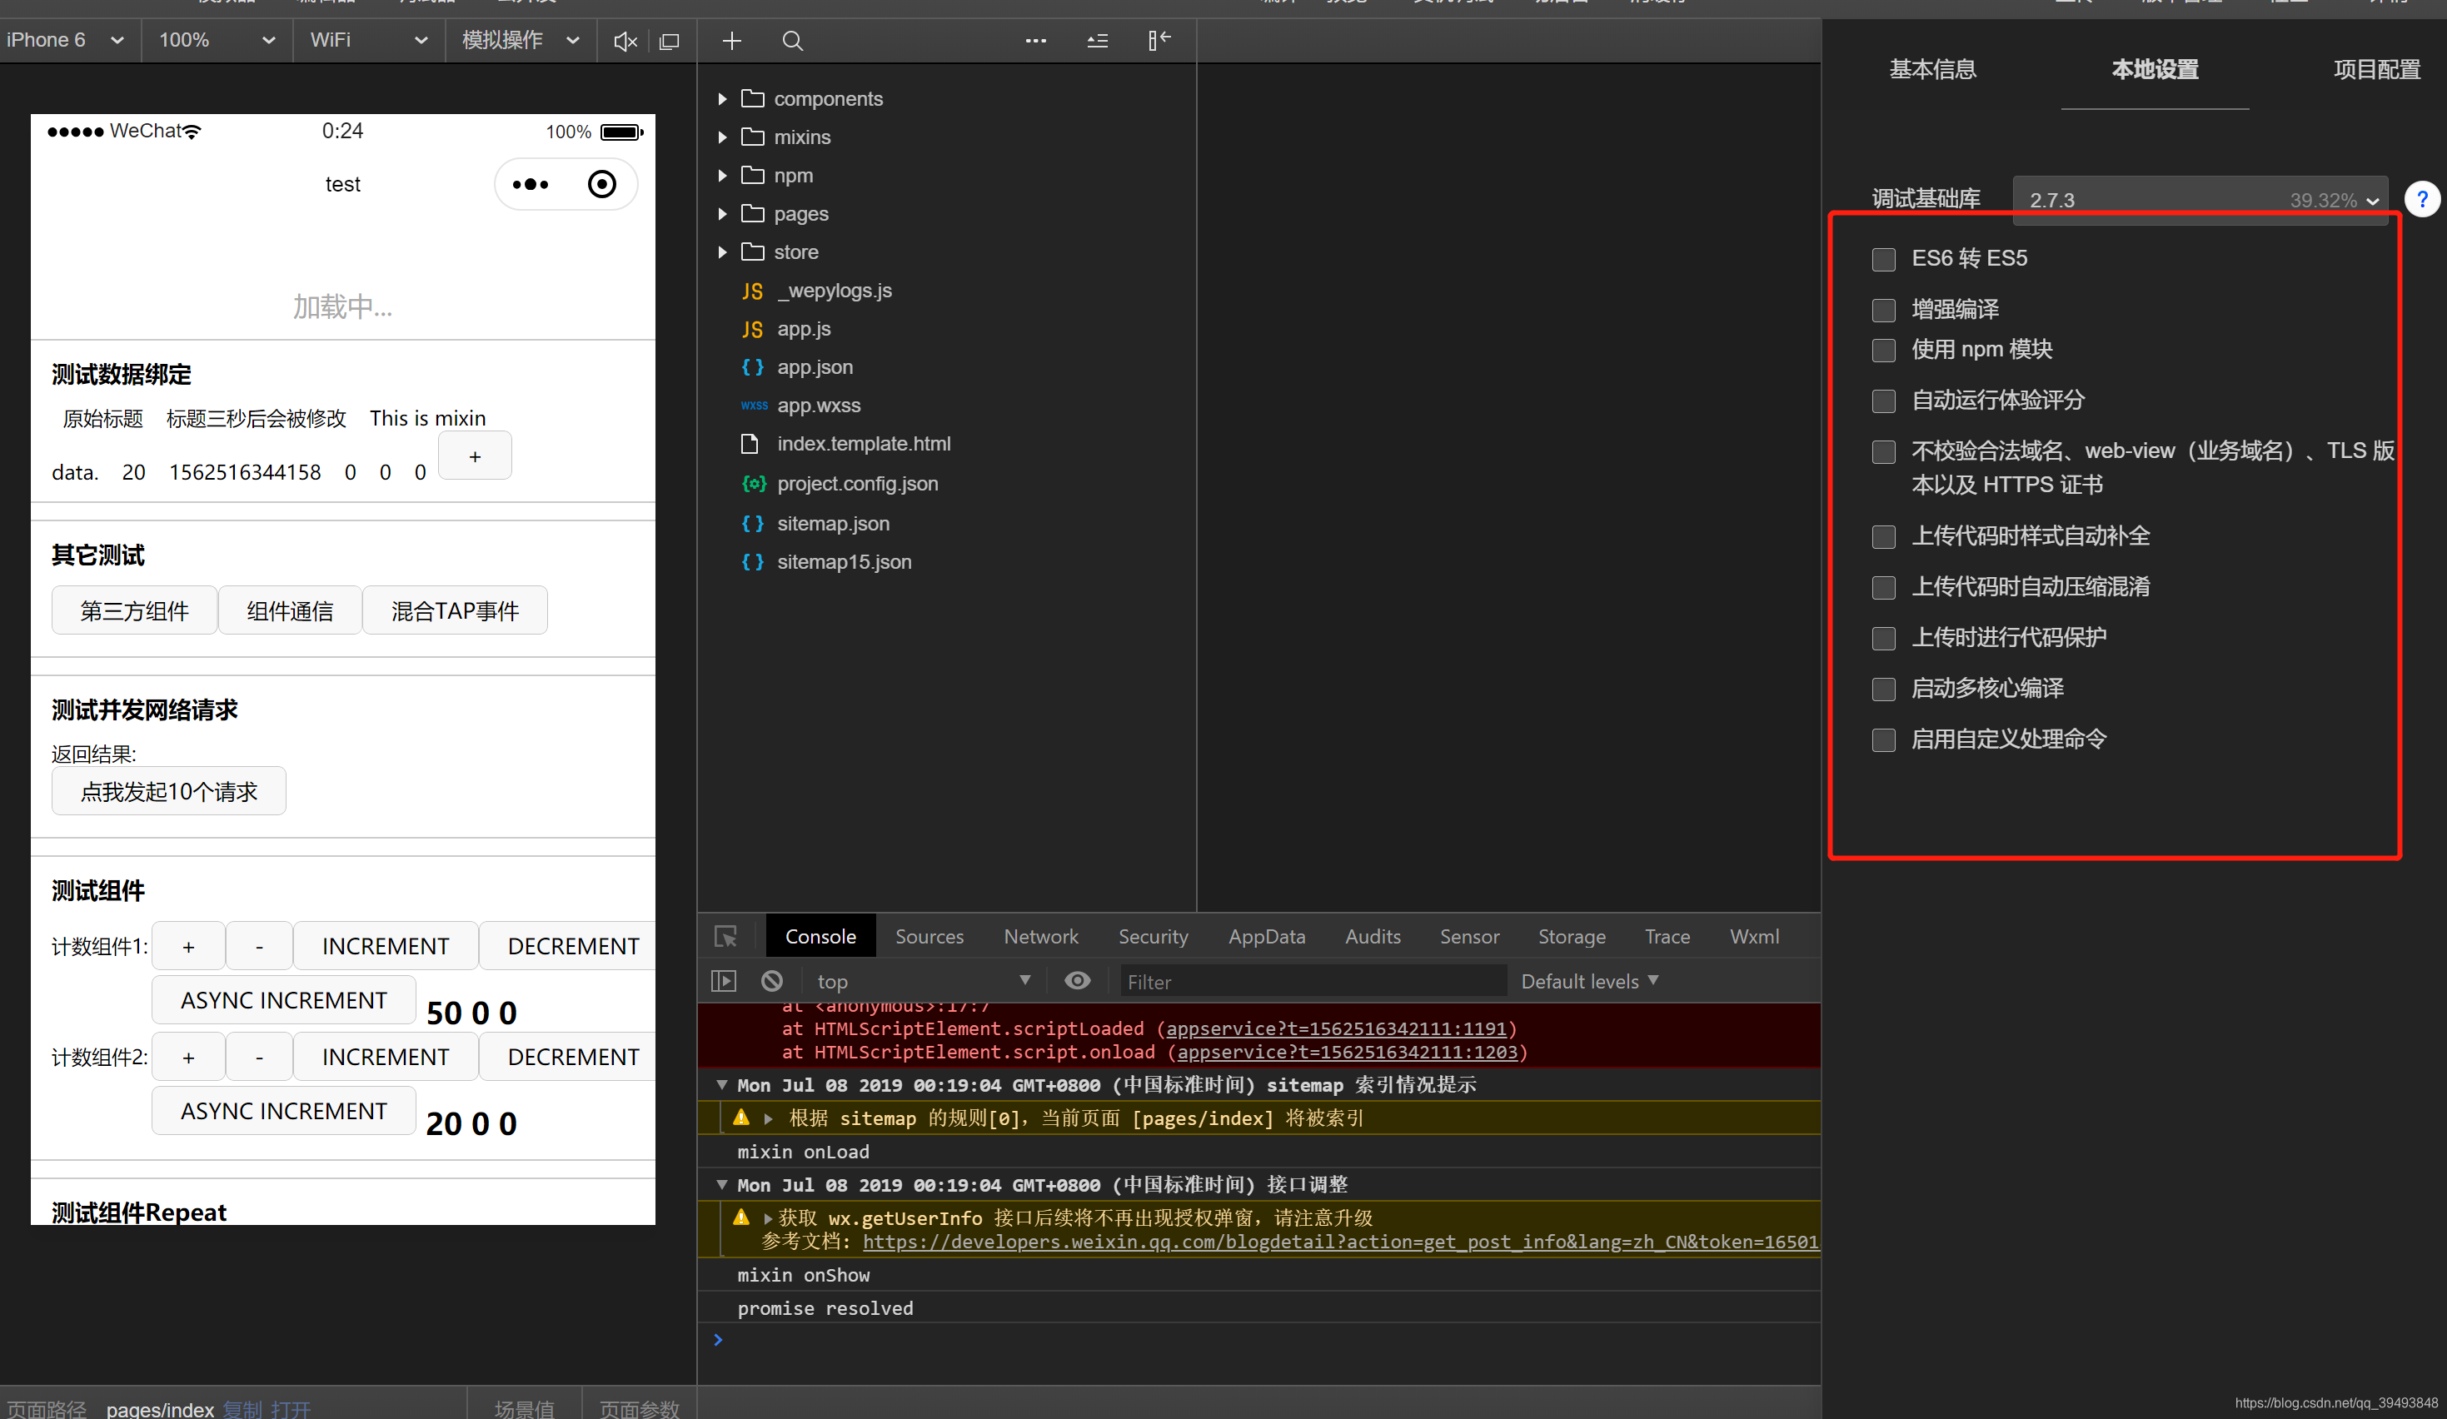Check 上传时进行代码保护 option
Screen dimensions: 2447x1419
pyautogui.click(x=1884, y=638)
